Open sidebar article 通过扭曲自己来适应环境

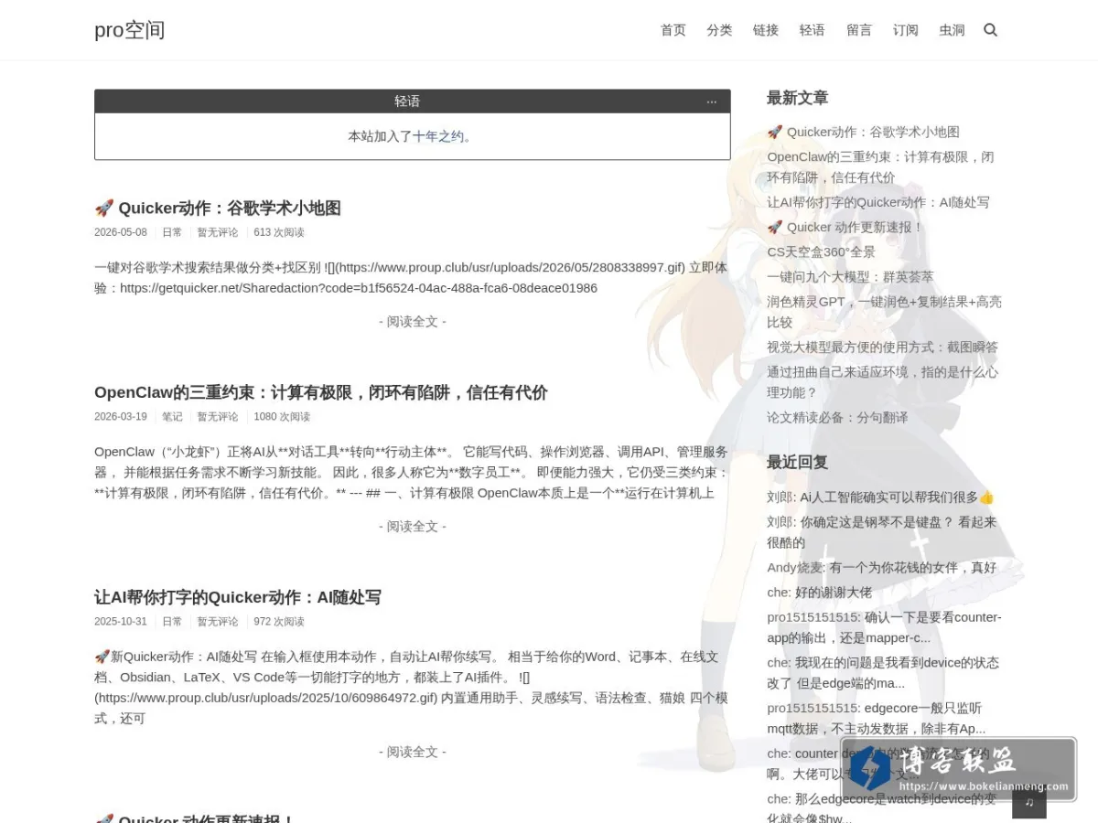pos(882,382)
